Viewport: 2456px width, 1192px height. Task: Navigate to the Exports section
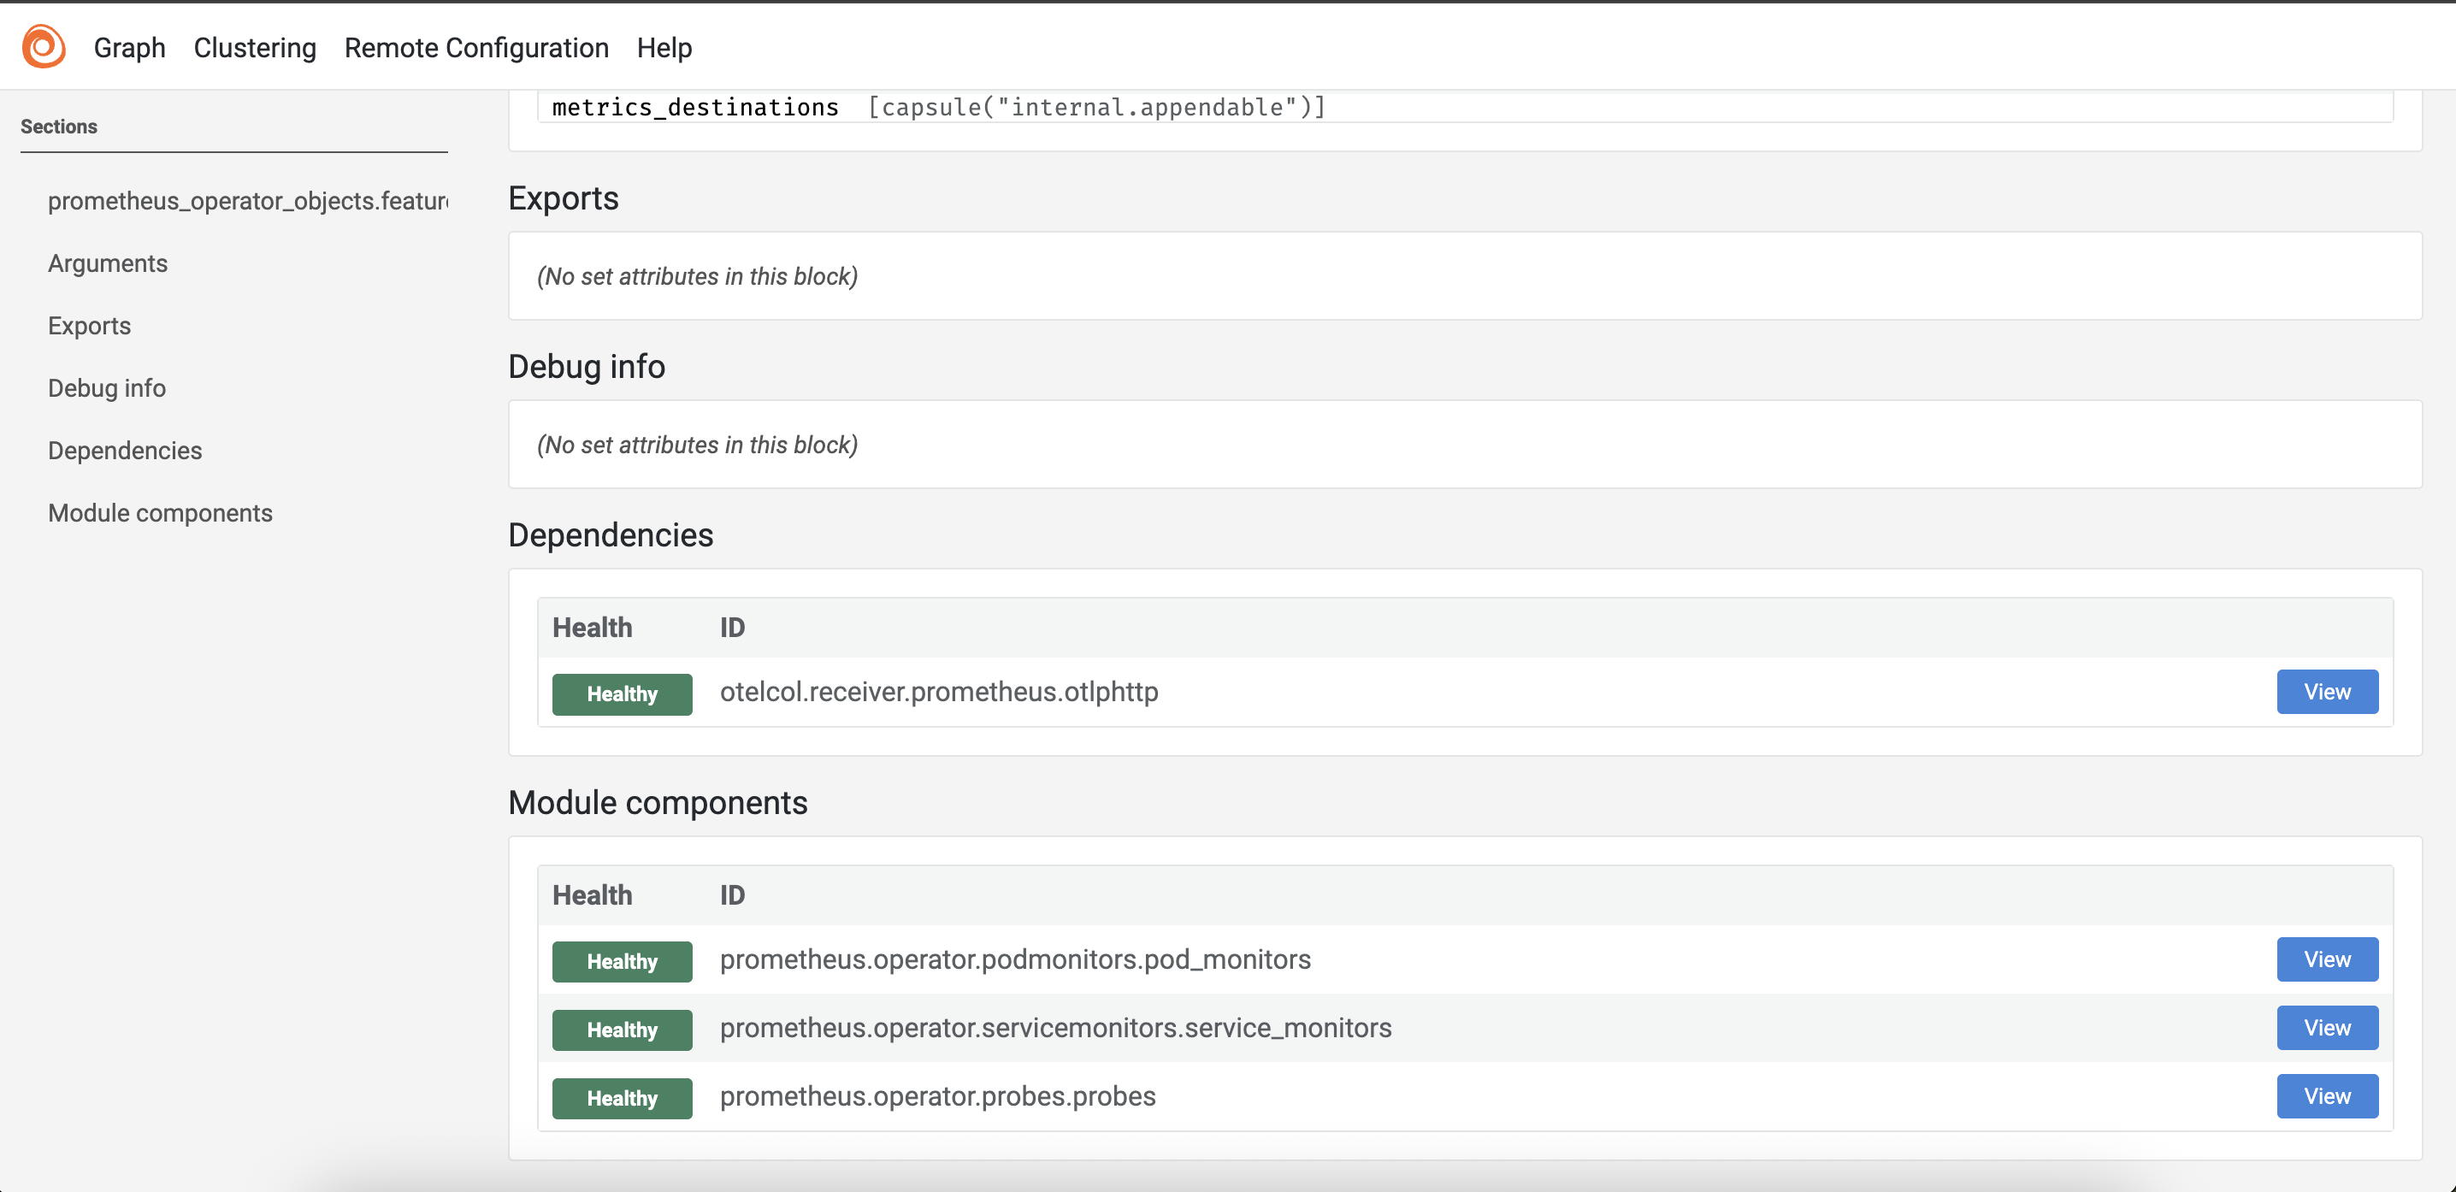click(x=89, y=325)
